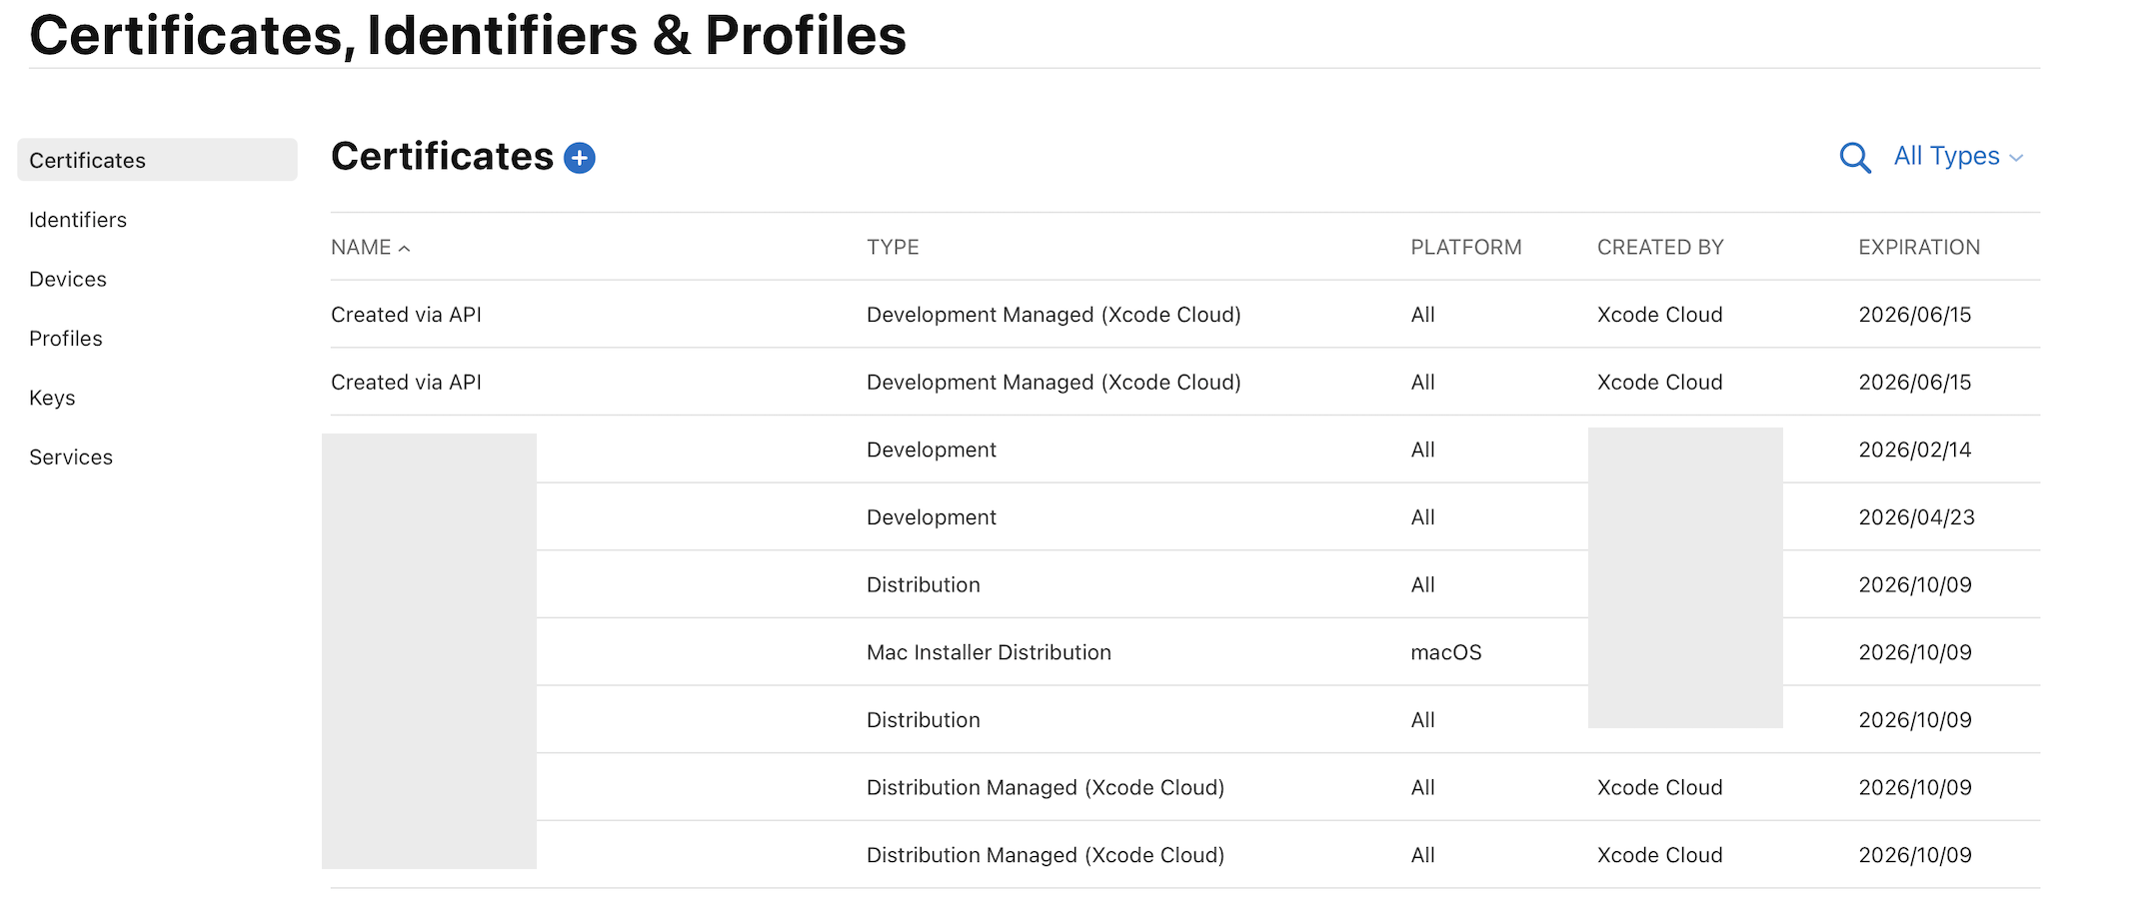Open the Identifiers section
This screenshot has height=919, width=2129.
tap(78, 220)
